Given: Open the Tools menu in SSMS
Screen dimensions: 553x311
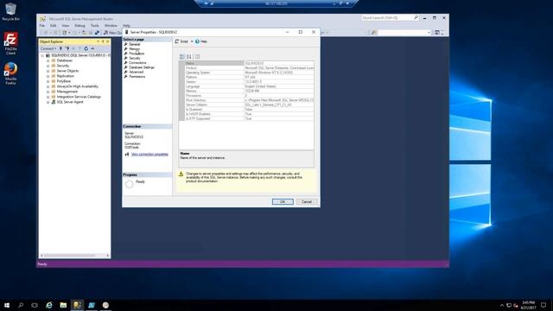Looking at the screenshot, I should pos(94,26).
